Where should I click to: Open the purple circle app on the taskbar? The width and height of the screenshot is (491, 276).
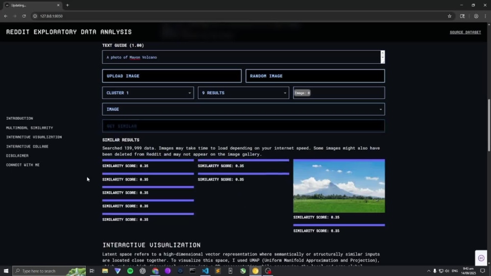(167, 271)
